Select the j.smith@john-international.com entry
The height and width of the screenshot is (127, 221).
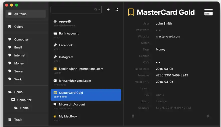coord(86,70)
